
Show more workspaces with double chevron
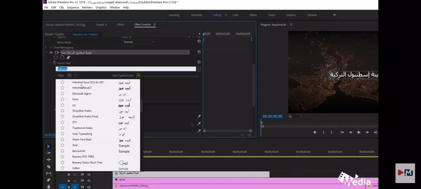(334, 15)
